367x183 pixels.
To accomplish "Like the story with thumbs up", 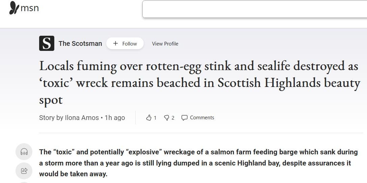I will point(149,118).
